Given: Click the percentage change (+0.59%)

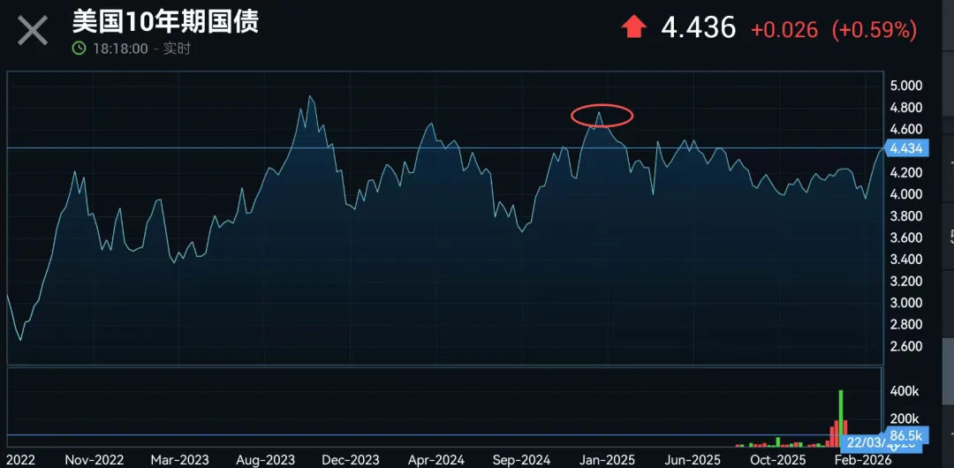Looking at the screenshot, I should point(874,30).
